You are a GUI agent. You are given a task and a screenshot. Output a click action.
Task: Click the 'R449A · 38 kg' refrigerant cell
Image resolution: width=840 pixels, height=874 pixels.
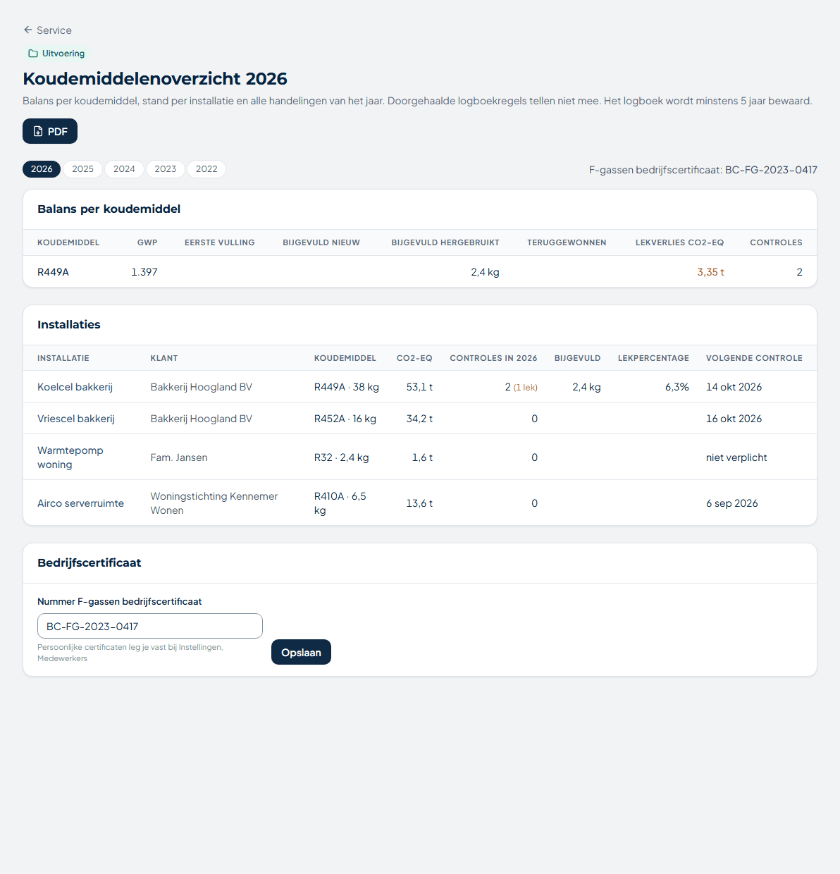347,387
